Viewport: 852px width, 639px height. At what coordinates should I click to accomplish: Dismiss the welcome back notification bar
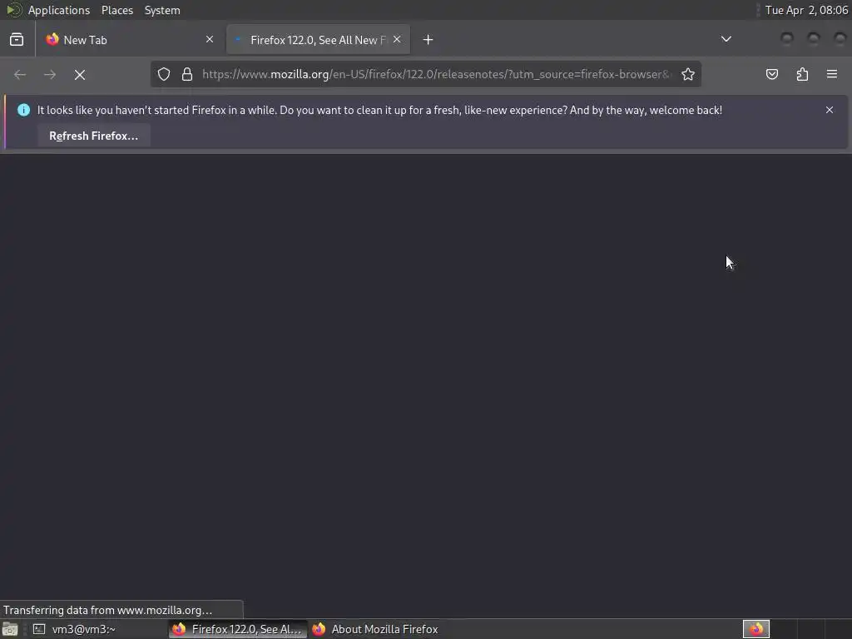tap(830, 110)
